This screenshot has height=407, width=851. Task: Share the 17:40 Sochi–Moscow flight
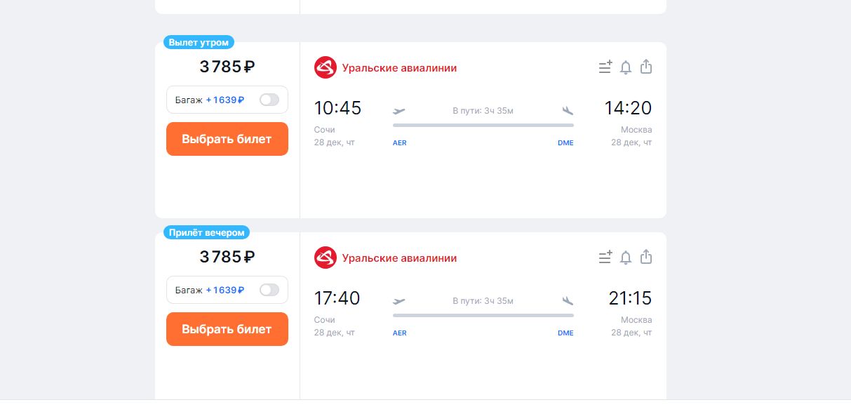click(646, 257)
